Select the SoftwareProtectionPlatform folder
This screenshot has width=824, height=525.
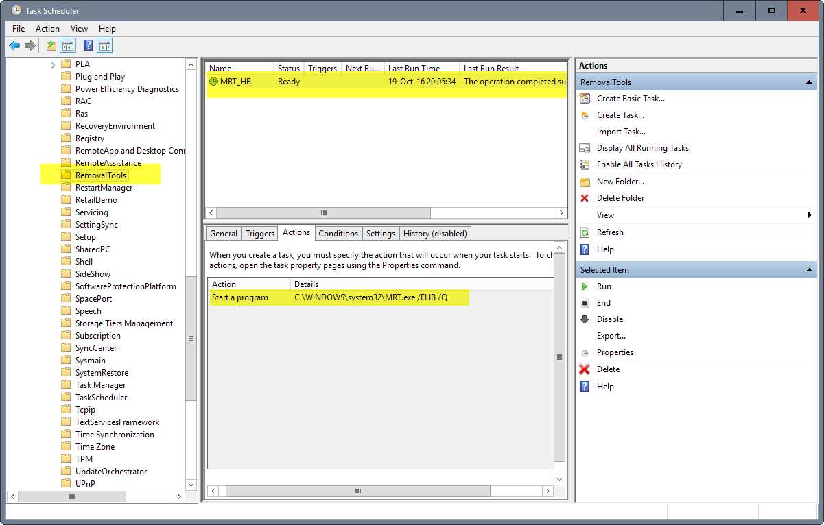pyautogui.click(x=126, y=286)
